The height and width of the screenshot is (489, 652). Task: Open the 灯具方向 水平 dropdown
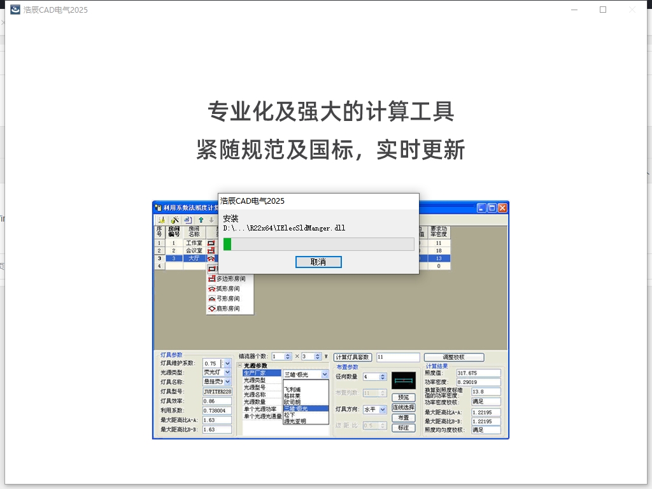(x=383, y=409)
